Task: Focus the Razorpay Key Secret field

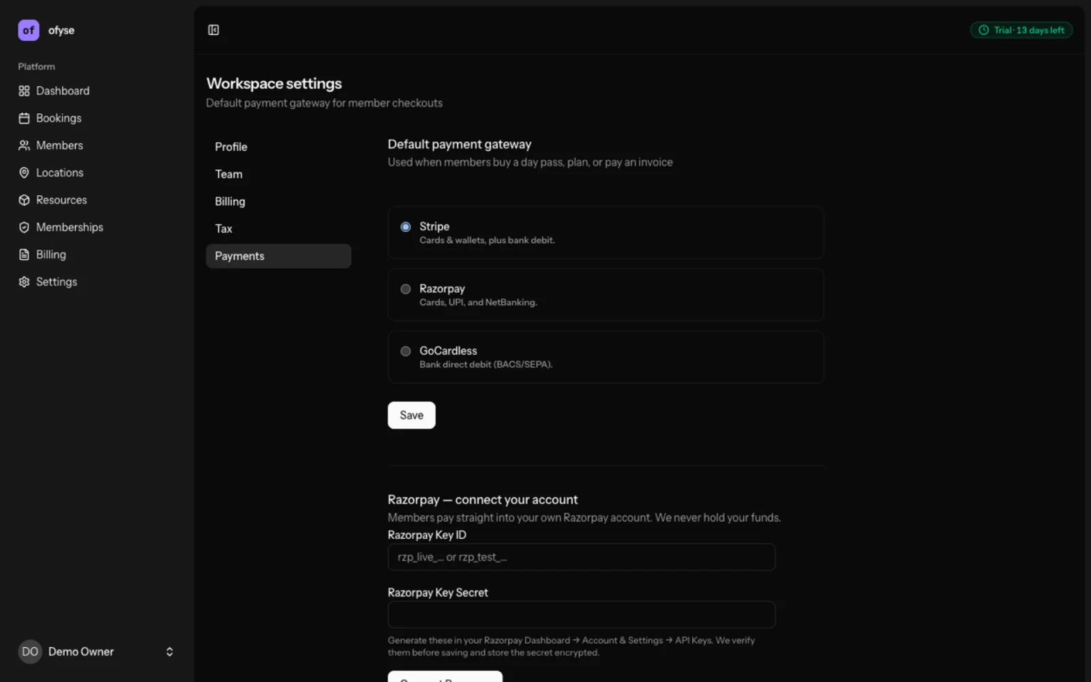Action: click(x=582, y=614)
